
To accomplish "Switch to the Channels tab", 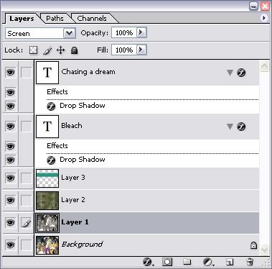I will pyautogui.click(x=92, y=19).
